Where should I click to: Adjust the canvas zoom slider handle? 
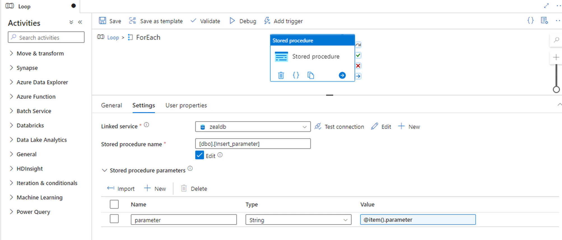(x=556, y=89)
